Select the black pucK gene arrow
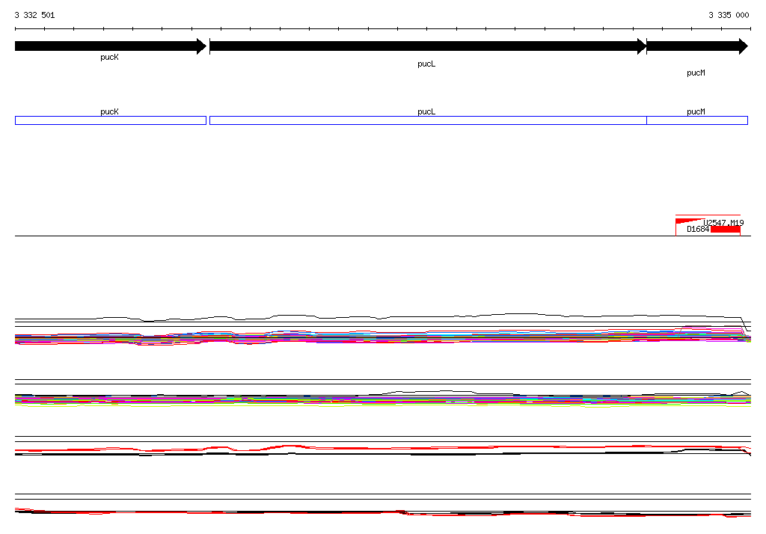 [x=111, y=46]
